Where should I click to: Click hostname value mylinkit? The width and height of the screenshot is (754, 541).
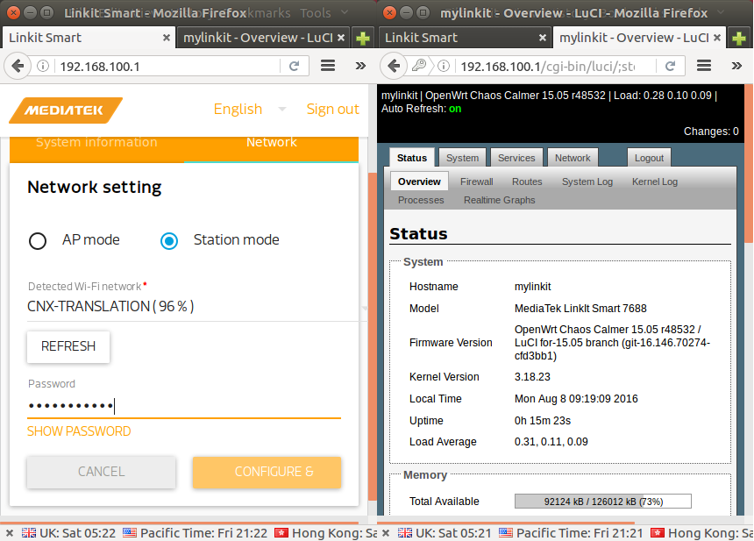pyautogui.click(x=532, y=287)
